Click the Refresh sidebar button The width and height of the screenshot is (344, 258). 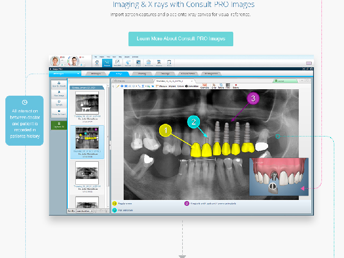pyautogui.click(x=59, y=104)
